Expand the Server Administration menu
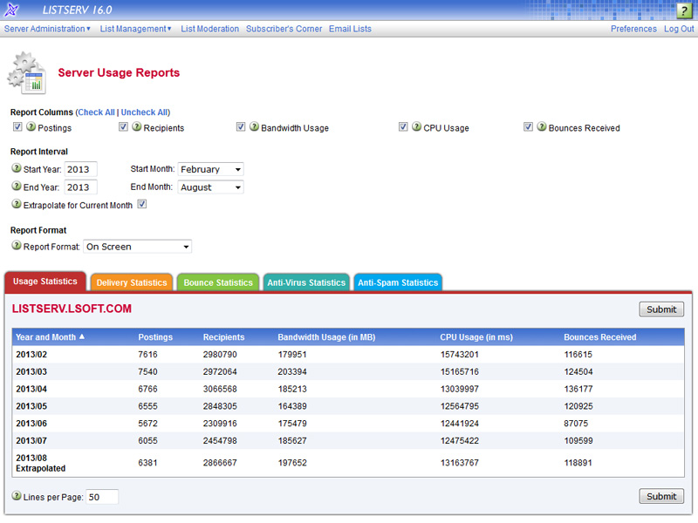Viewport: 698px width, 523px height. coord(47,29)
